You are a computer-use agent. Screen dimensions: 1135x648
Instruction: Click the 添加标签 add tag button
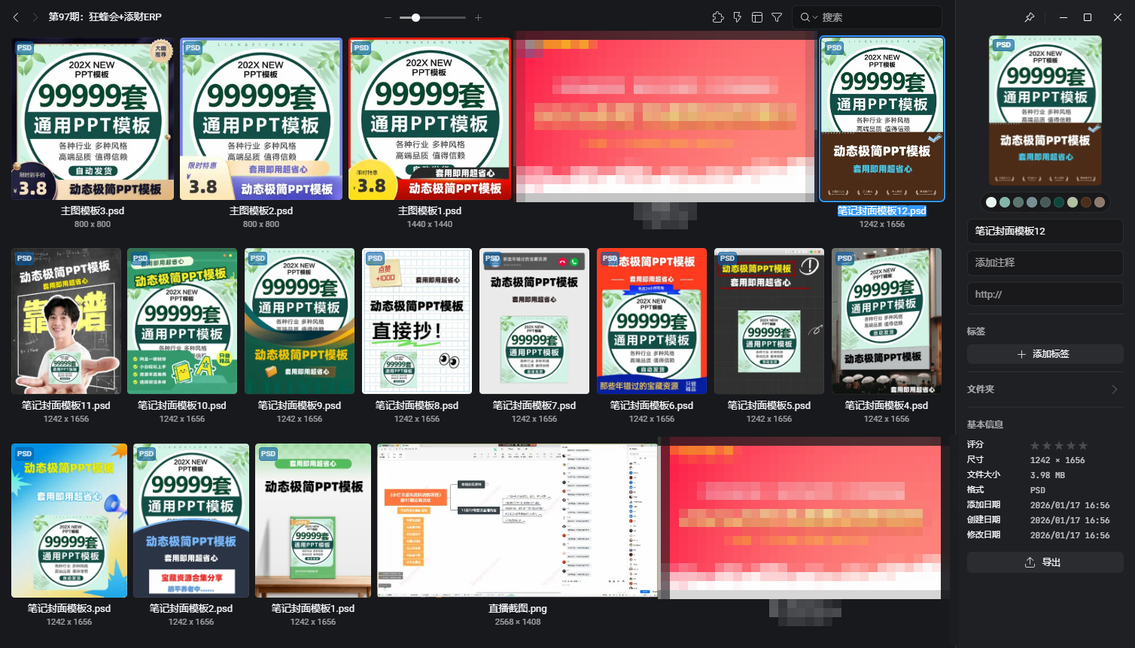click(x=1045, y=354)
